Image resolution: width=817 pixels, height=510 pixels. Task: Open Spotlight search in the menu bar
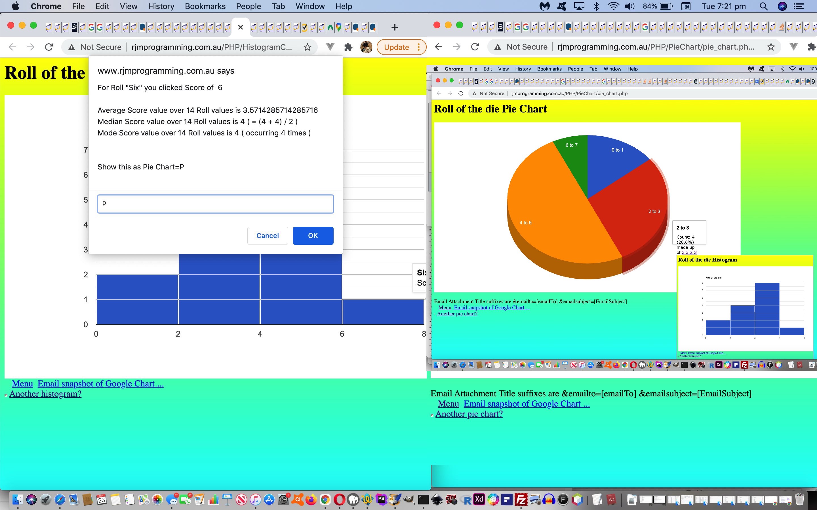pyautogui.click(x=763, y=7)
